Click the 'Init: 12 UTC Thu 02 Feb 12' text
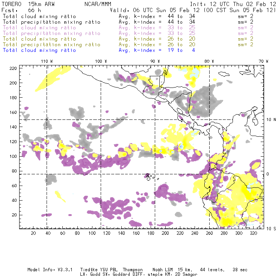This screenshot has height=278, width=278. tap(233, 4)
